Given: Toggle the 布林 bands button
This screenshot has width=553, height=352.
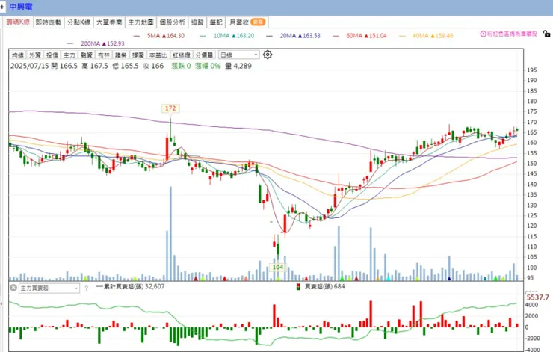Looking at the screenshot, I should 104,55.
